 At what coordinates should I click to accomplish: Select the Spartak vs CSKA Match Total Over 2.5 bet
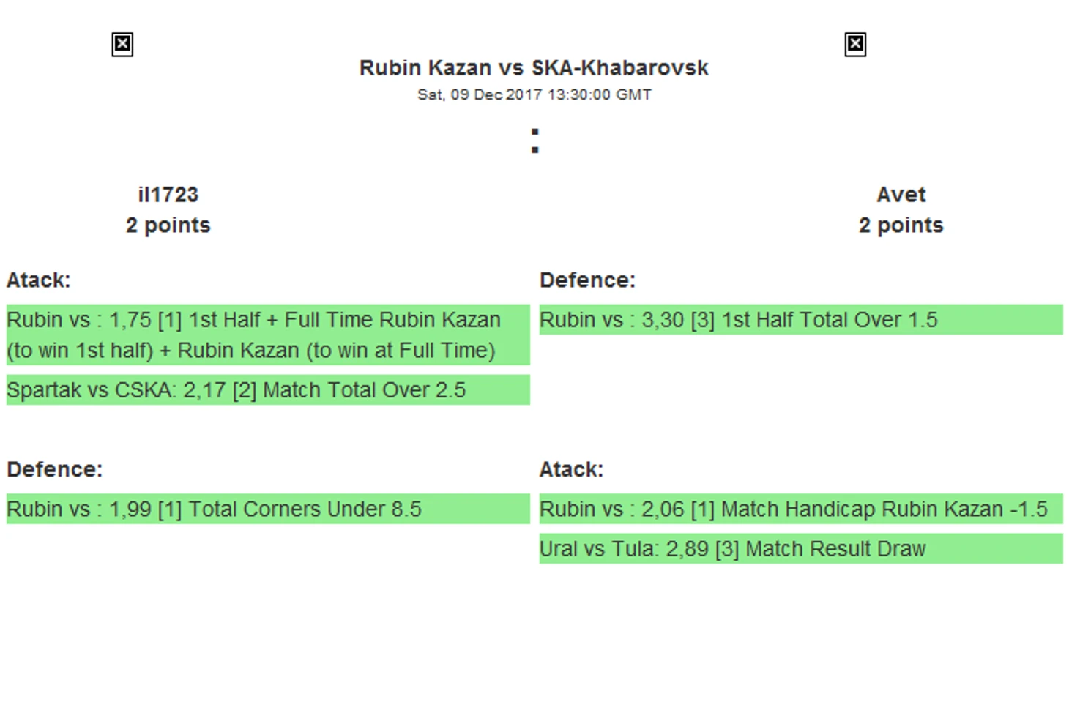point(268,389)
